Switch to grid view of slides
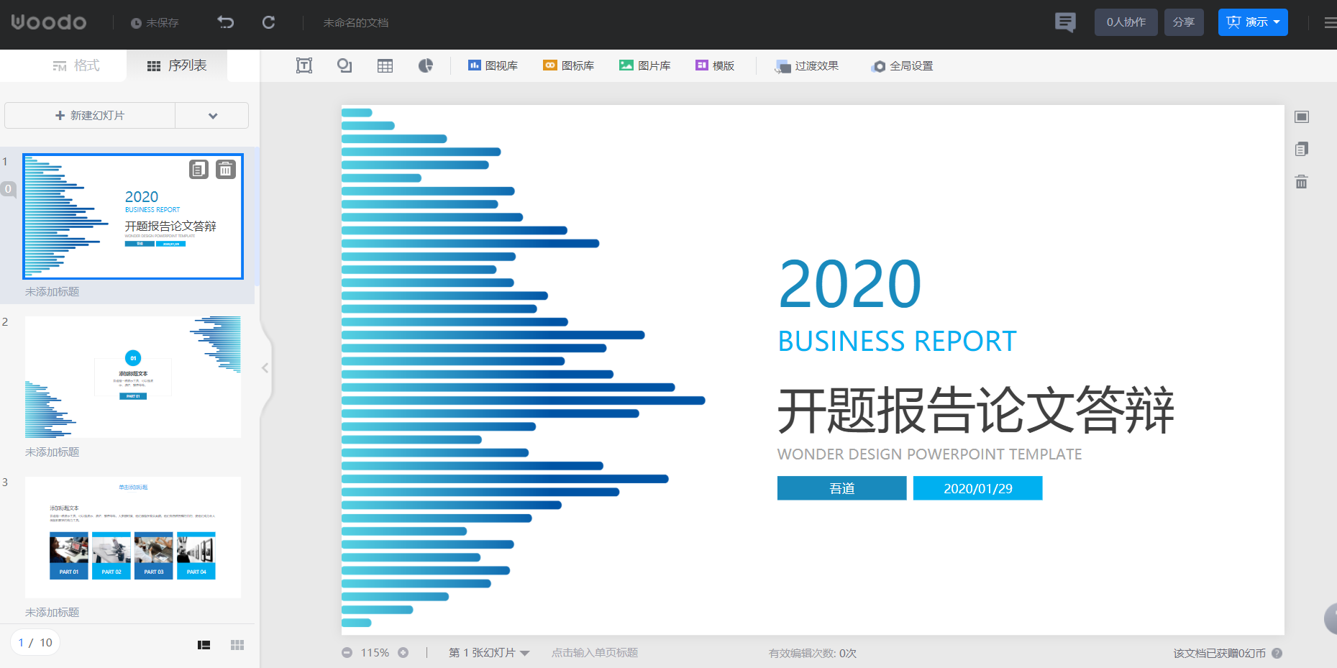The image size is (1337, 668). click(237, 645)
